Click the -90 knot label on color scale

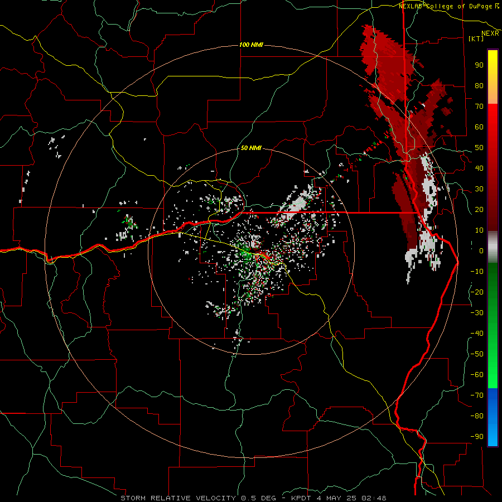pyautogui.click(x=477, y=437)
